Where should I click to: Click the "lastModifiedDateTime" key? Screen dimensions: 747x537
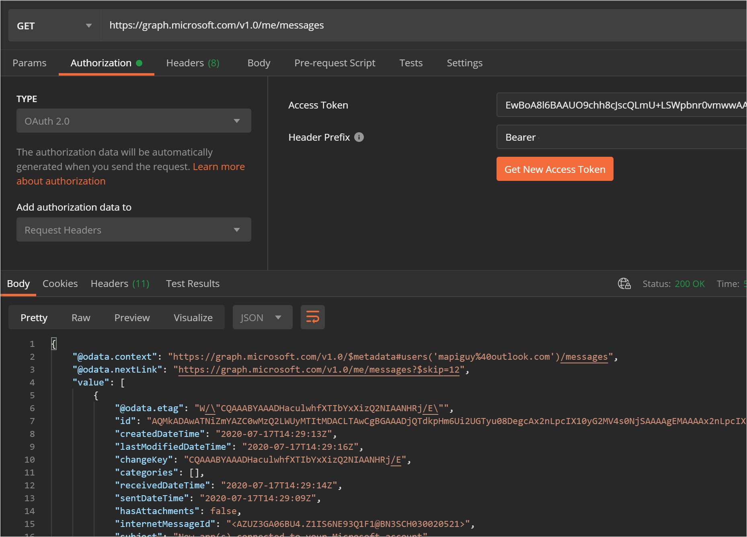[173, 447]
